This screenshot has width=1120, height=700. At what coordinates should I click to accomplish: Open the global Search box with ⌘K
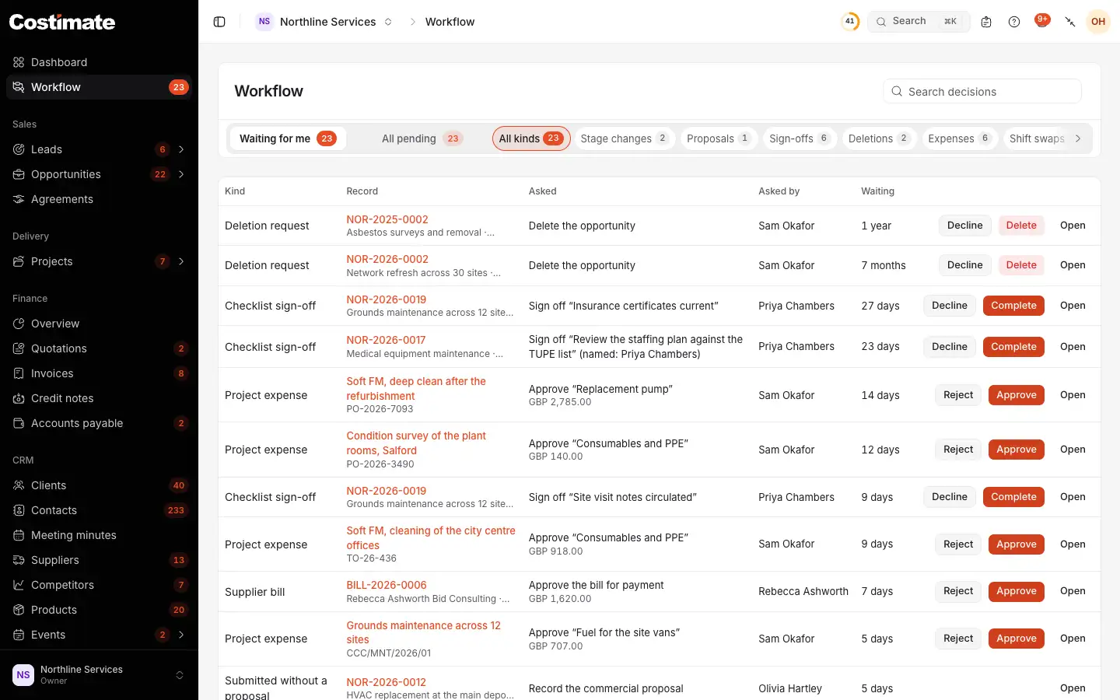919,22
